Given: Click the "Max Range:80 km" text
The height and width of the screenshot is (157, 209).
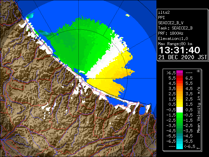Looking at the screenshot, I should [x=175, y=44].
